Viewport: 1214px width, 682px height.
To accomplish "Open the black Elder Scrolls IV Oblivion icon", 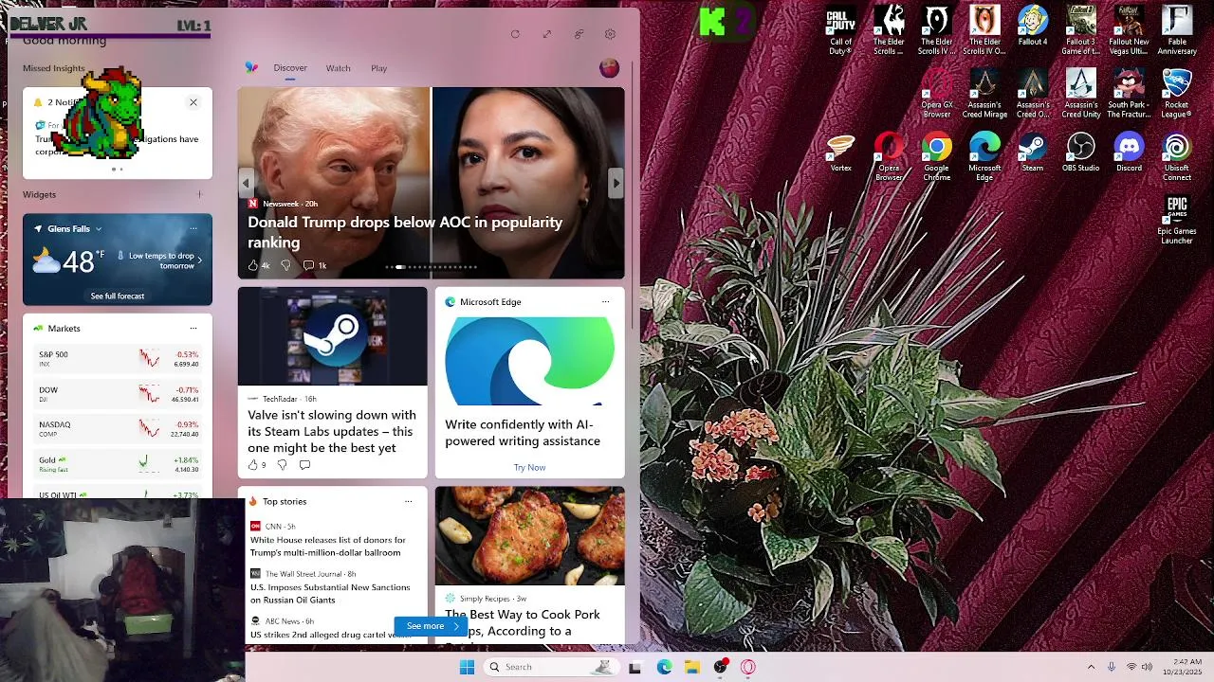I will [x=937, y=30].
